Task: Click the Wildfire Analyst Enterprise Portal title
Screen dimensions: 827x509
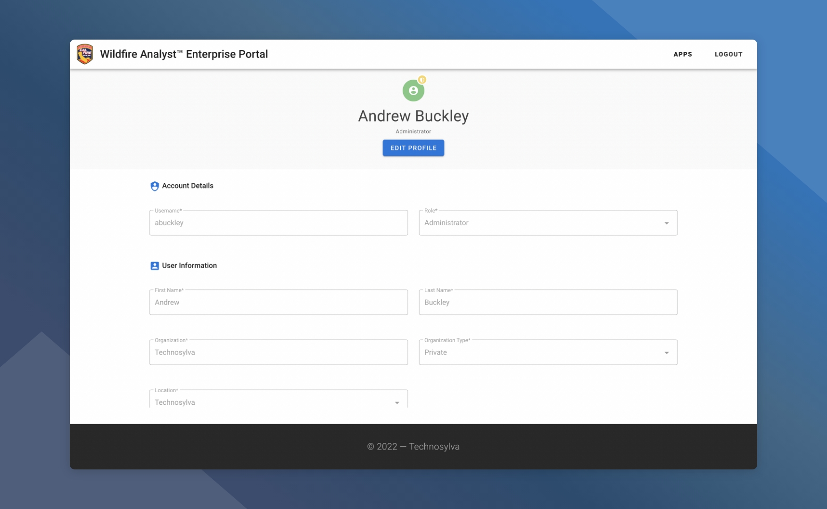Action: (x=184, y=54)
